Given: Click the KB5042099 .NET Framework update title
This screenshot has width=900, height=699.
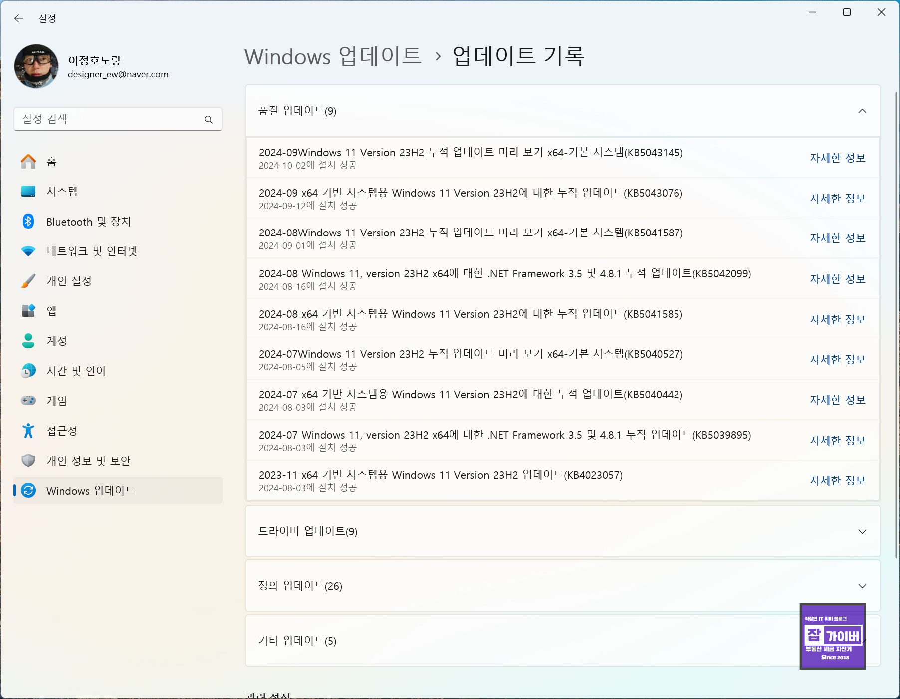Looking at the screenshot, I should 505,273.
